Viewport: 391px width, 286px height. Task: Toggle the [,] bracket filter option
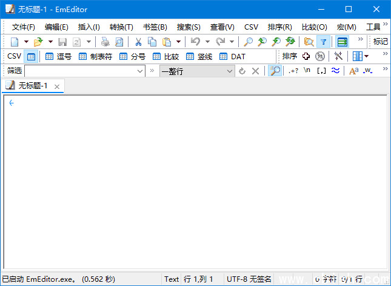(321, 71)
